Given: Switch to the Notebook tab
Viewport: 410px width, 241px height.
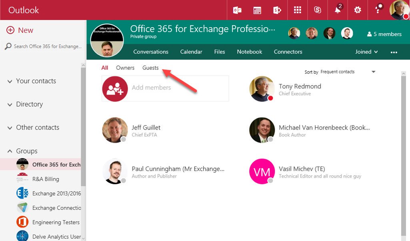Looking at the screenshot, I should (250, 52).
